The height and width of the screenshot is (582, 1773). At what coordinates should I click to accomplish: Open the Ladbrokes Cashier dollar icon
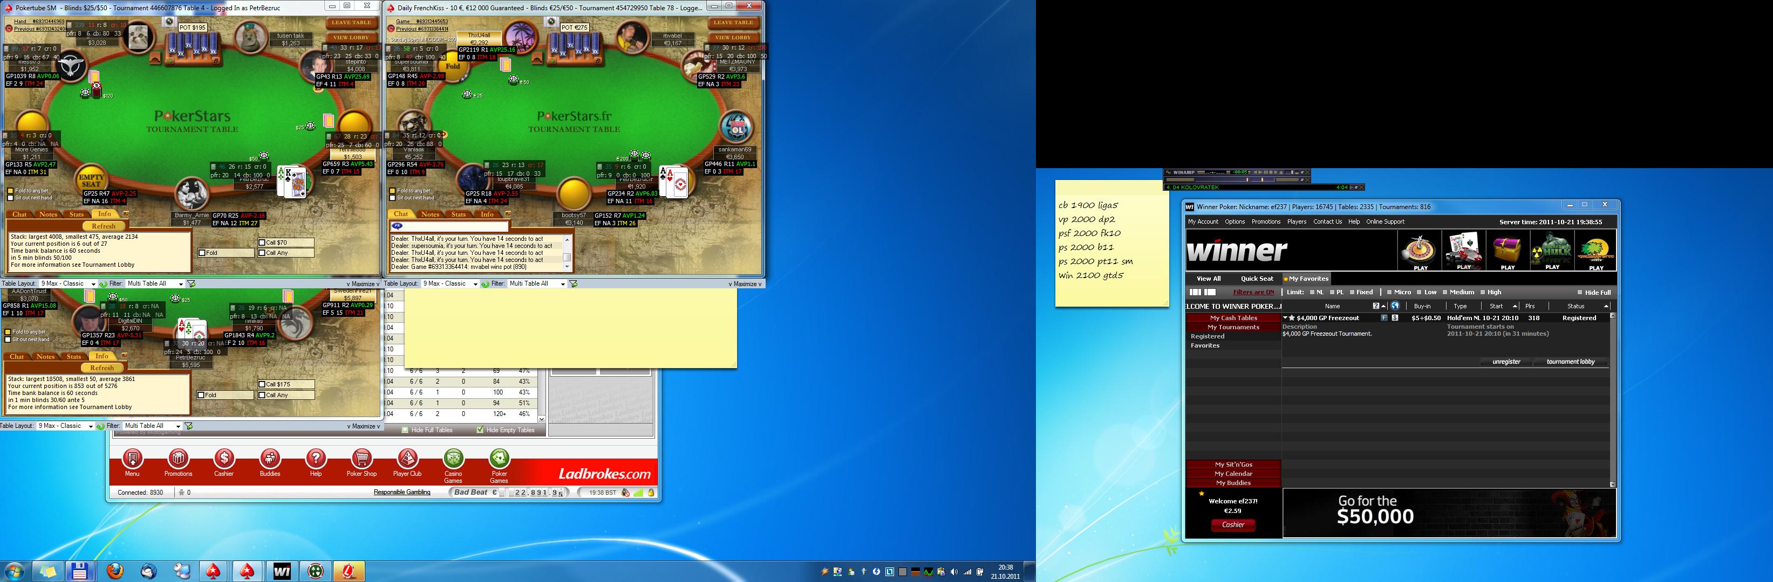tap(224, 458)
